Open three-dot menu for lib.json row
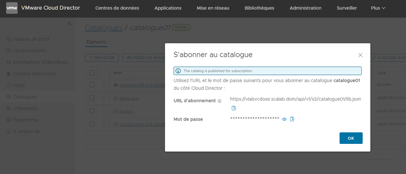Screen dimensions: 406x174 104,111
